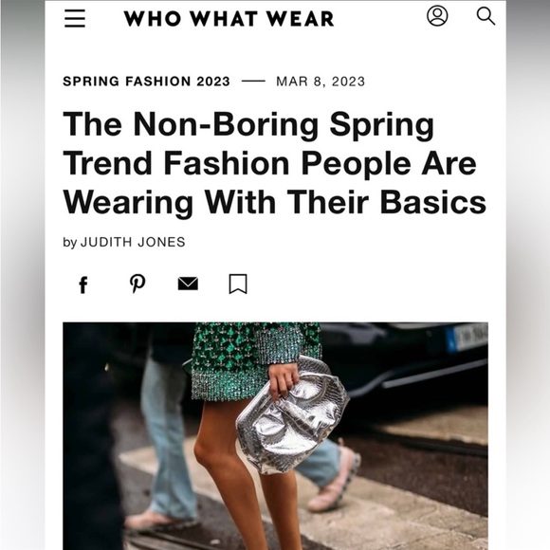Click the word 'by' before the author name
This screenshot has width=550, height=550.
point(70,243)
